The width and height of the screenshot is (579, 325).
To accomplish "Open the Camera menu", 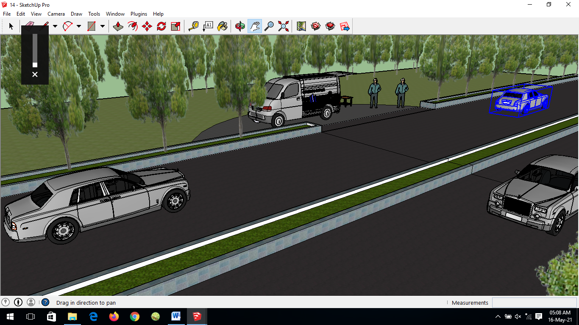I will coord(56,14).
